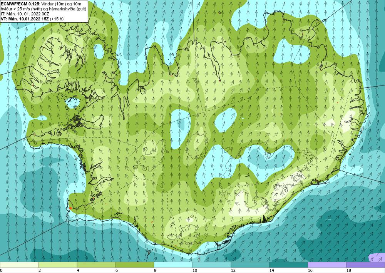
Task: Click the '18' label on the color scale
Action: click(x=348, y=271)
